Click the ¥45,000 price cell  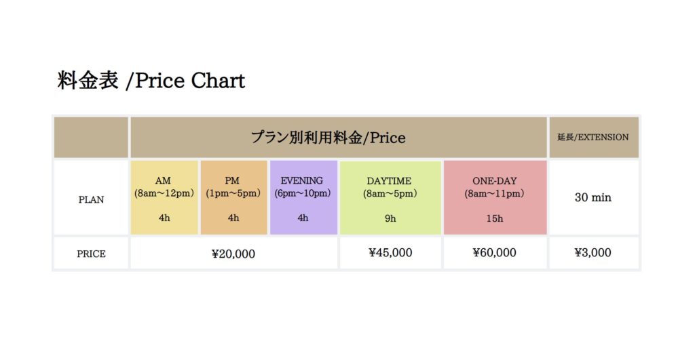pyautogui.click(x=390, y=253)
